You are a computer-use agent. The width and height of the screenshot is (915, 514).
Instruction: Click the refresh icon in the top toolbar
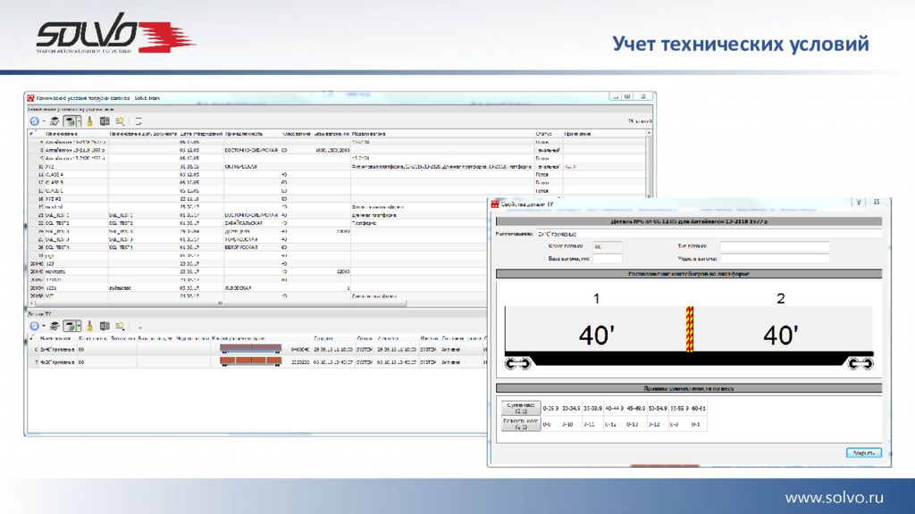(35, 121)
